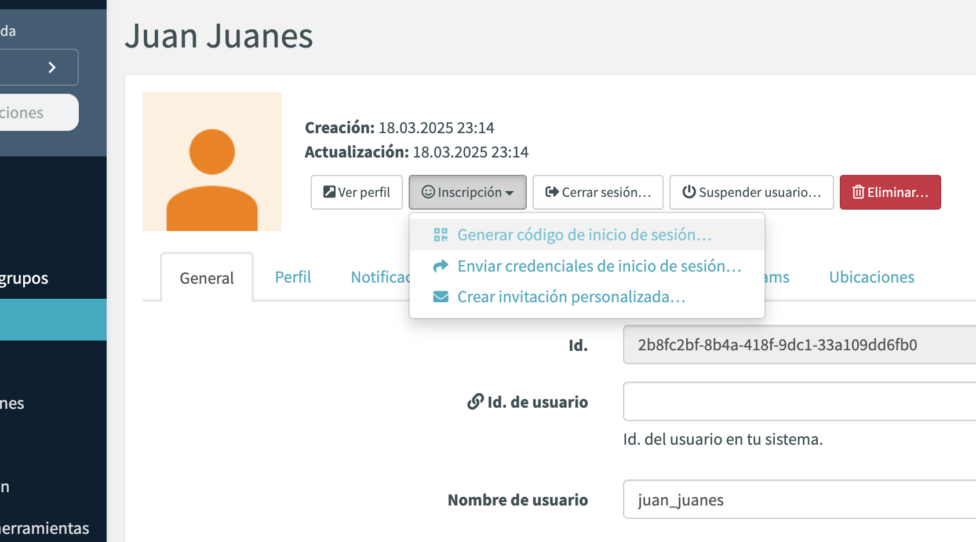Open the sidebar item ending 'erramientas'

tap(45, 528)
